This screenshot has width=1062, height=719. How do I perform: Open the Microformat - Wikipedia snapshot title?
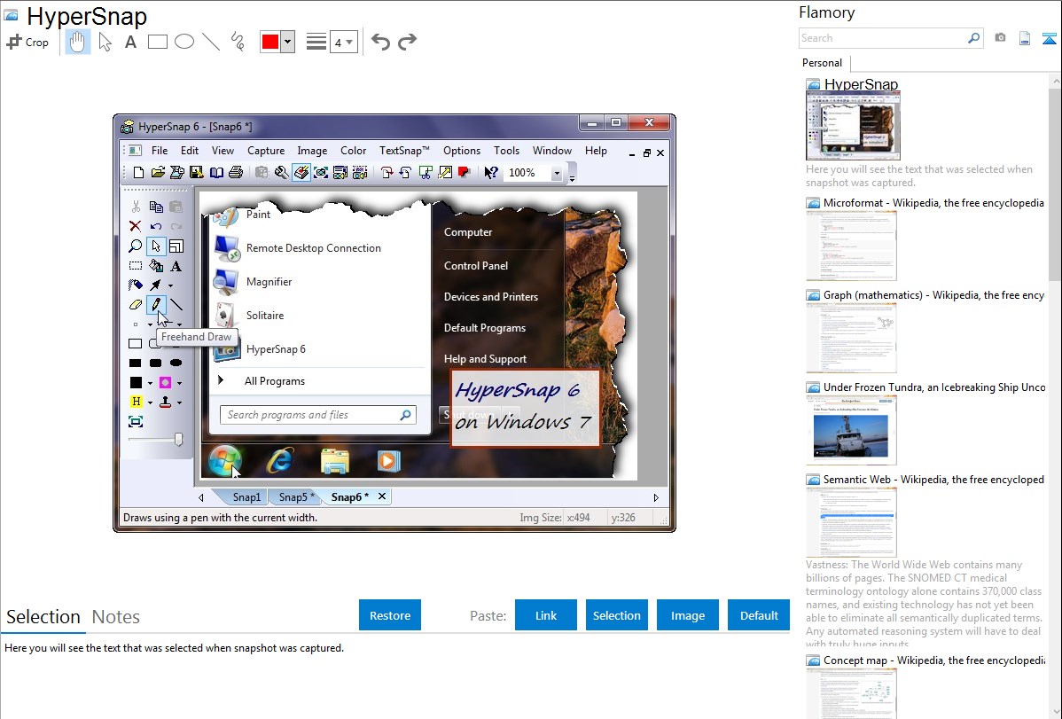point(933,203)
